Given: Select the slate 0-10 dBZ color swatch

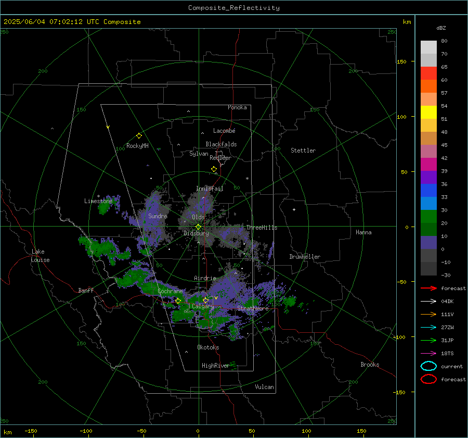Looking at the screenshot, I should coord(428,243).
